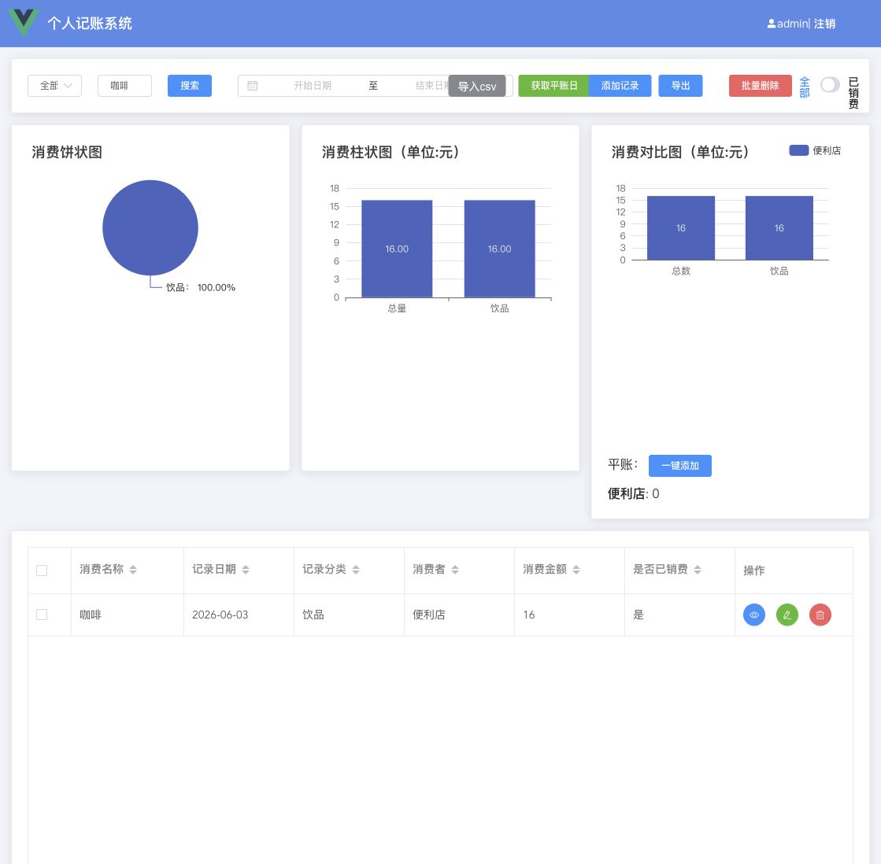Screen dimensions: 881x864
Task: Check the 咖啡 row checkbox
Action: point(42,615)
